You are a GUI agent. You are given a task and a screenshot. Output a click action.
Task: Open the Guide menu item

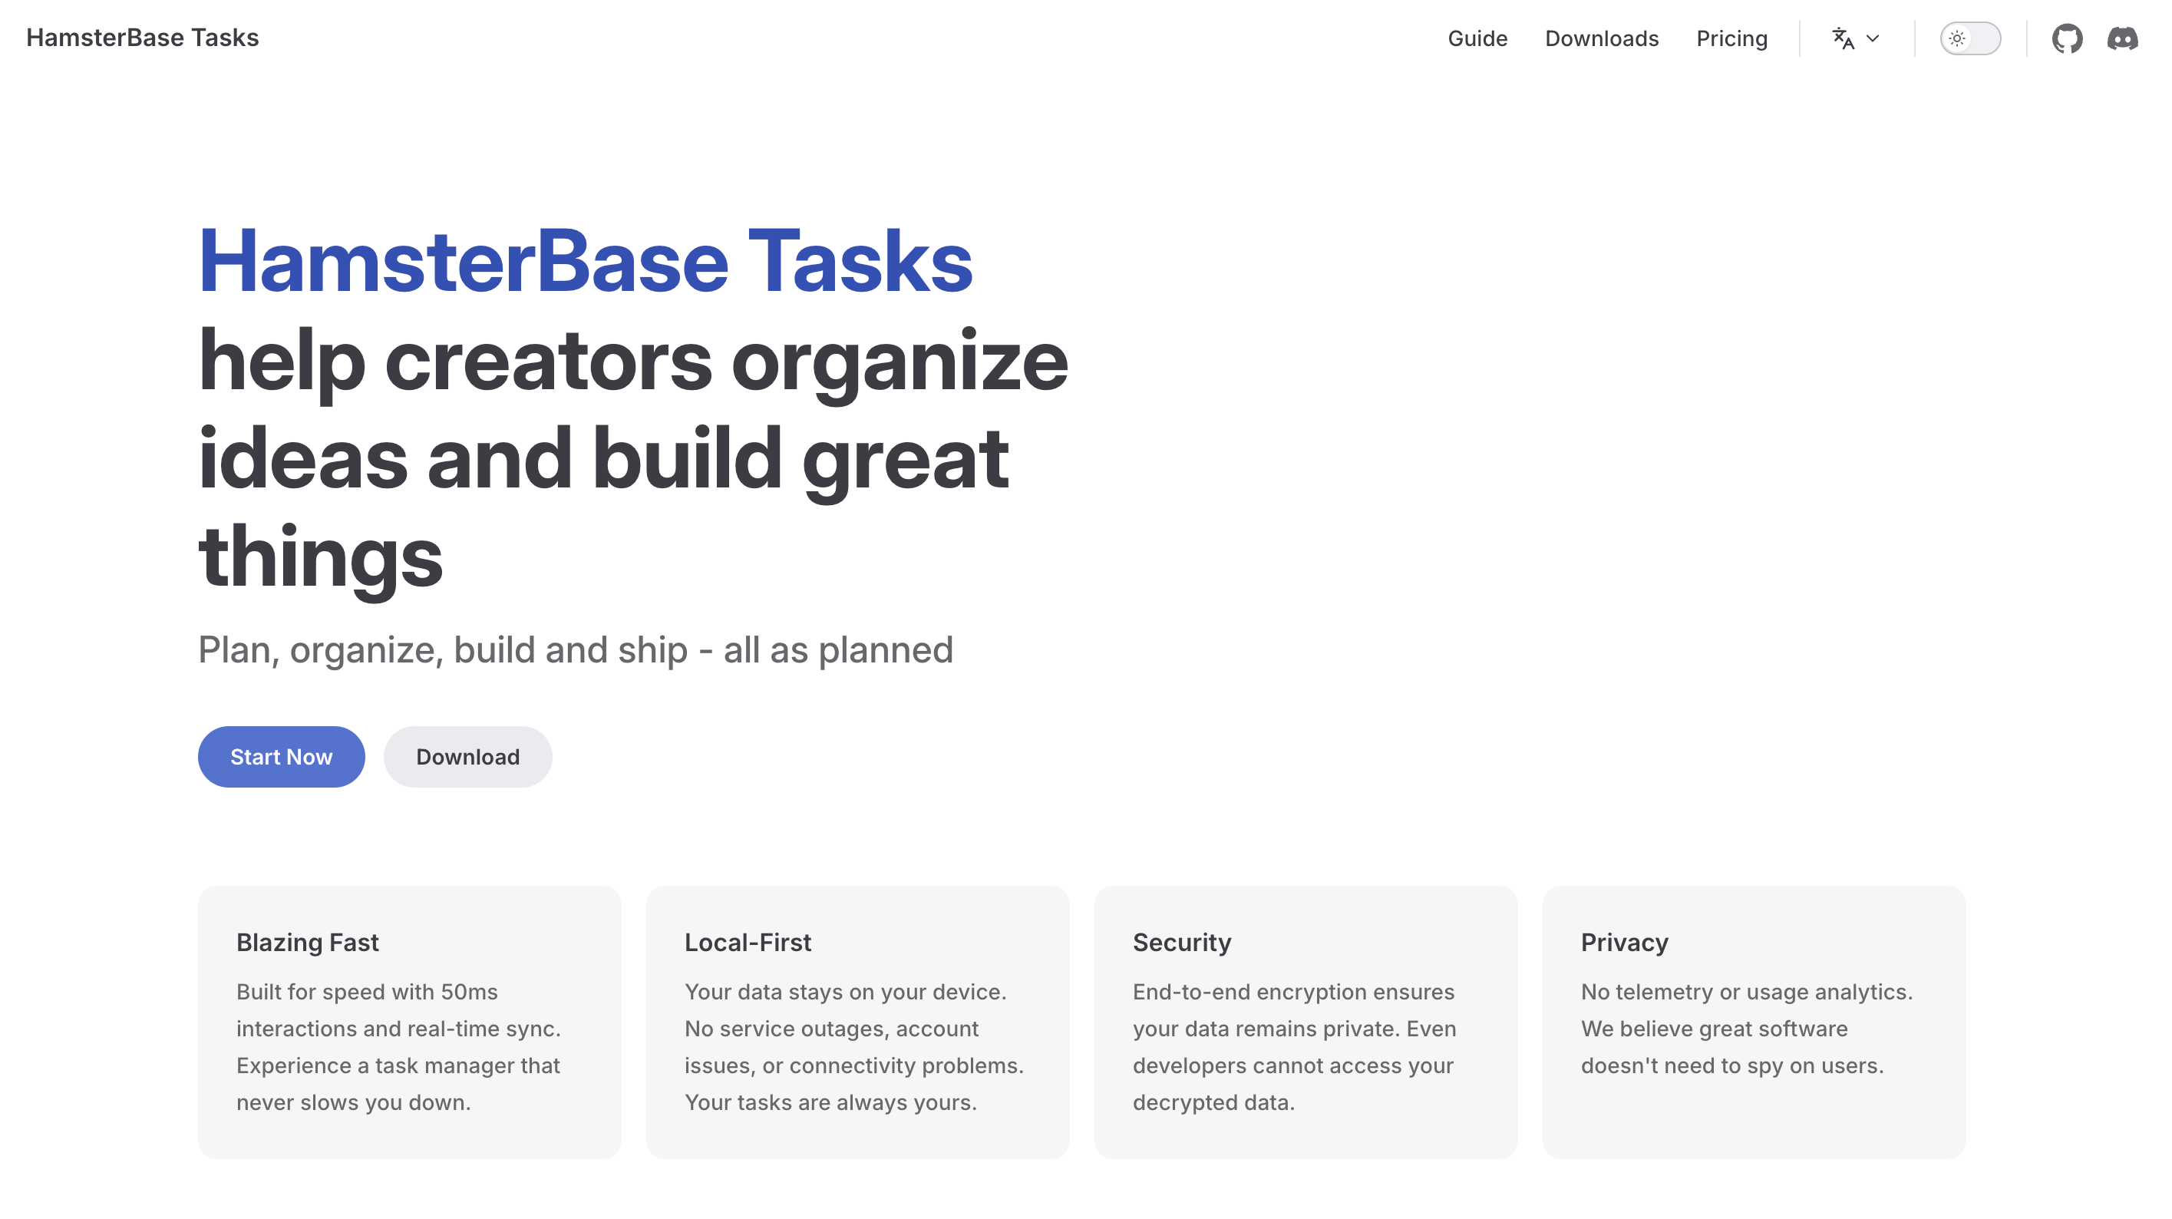1477,38
